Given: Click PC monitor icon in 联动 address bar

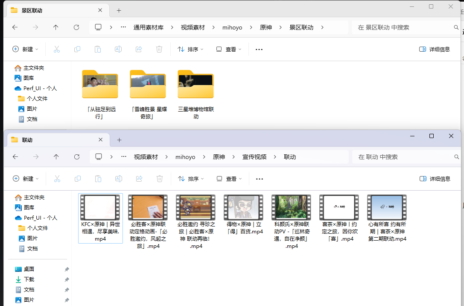Looking at the screenshot, I should (x=99, y=157).
